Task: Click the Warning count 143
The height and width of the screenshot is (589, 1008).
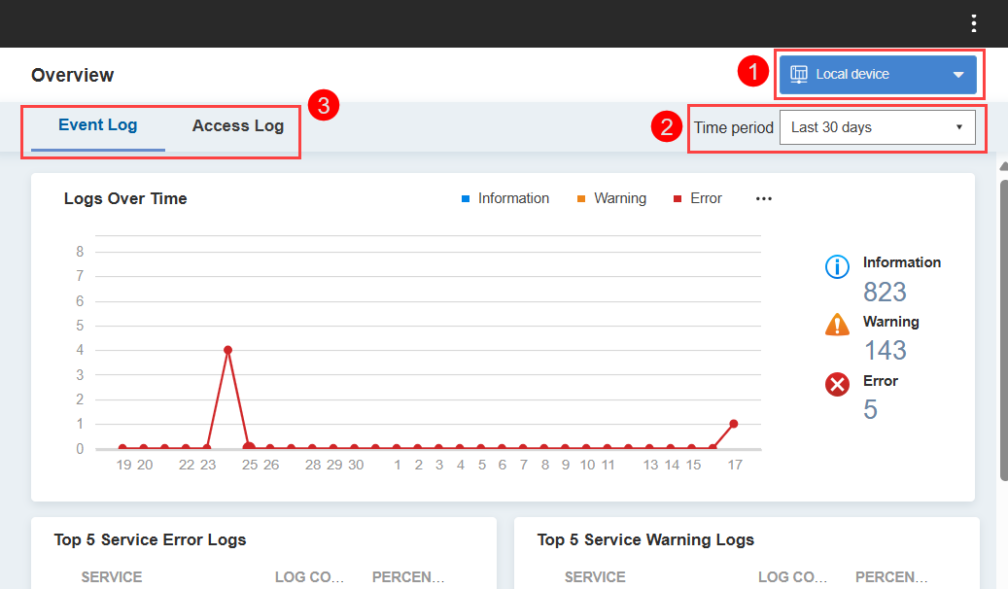Action: pos(885,350)
